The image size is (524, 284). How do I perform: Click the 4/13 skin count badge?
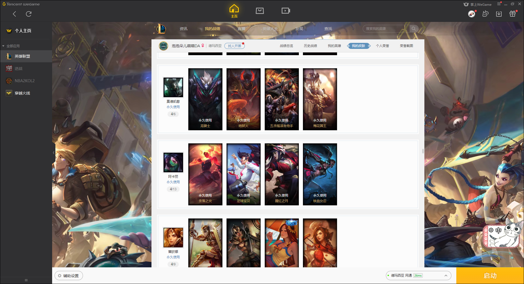coord(173,189)
